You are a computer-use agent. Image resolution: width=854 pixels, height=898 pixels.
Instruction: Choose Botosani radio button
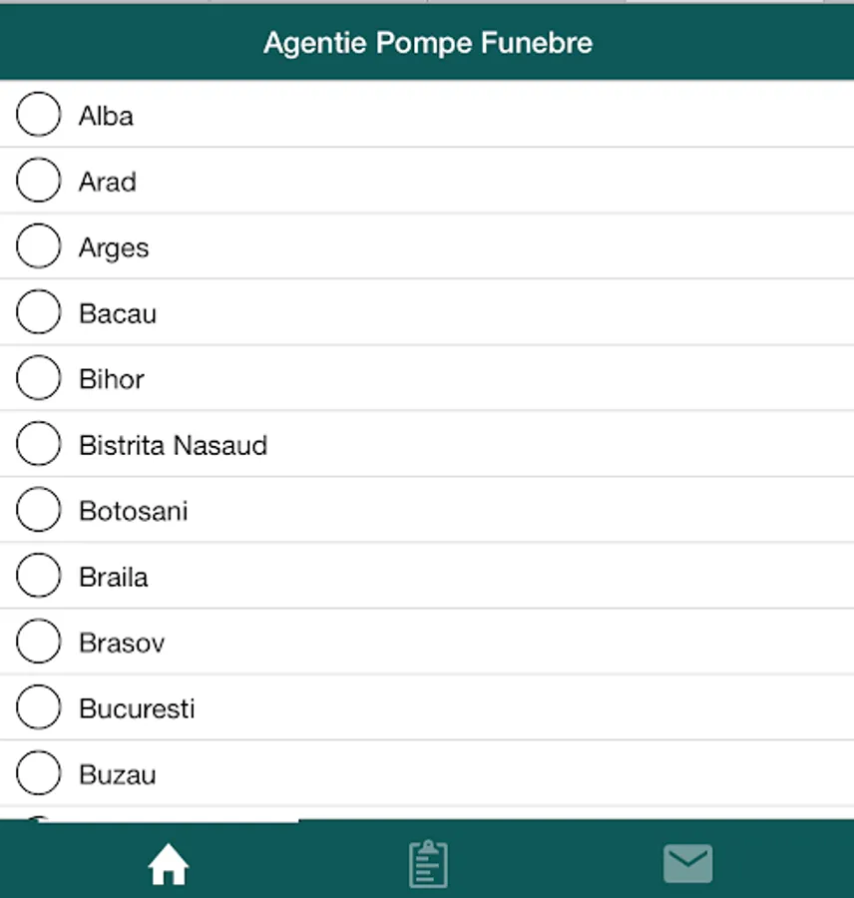(x=39, y=510)
